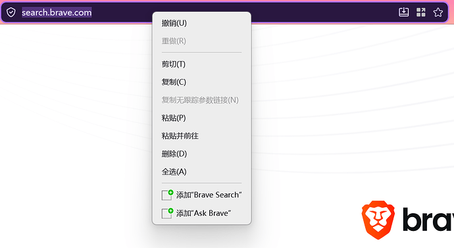This screenshot has height=248, width=454.
Task: Choose 删除(D) from the menu
Action: coord(201,154)
